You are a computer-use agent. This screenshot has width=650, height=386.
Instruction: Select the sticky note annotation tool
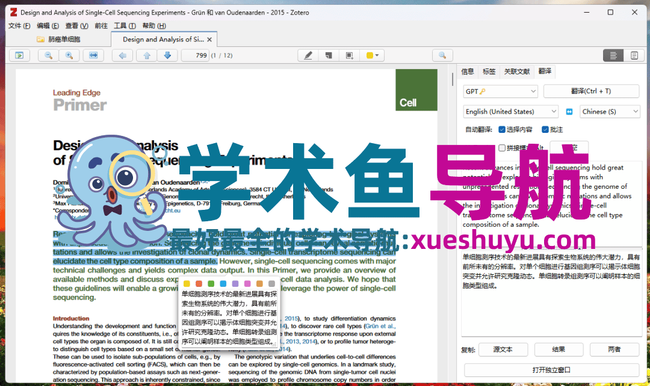pos(329,55)
